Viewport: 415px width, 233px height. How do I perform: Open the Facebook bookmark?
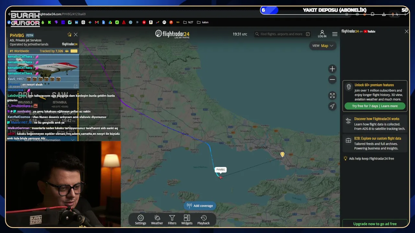(9, 22)
